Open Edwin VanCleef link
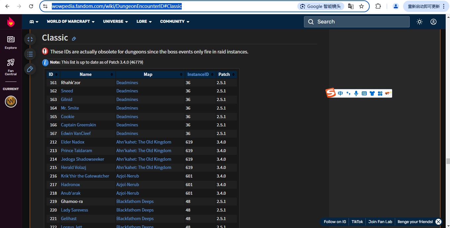This screenshot has height=228, width=450. pyautogui.click(x=76, y=134)
